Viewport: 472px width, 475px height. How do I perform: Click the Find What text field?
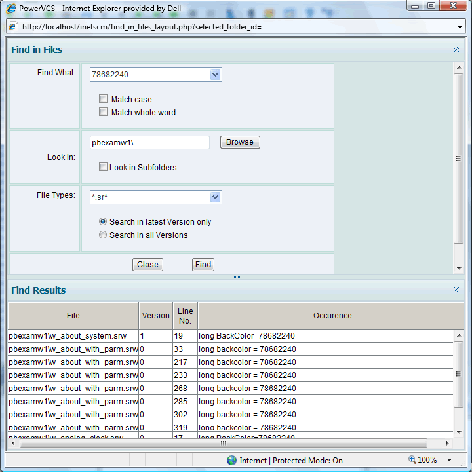click(150, 75)
